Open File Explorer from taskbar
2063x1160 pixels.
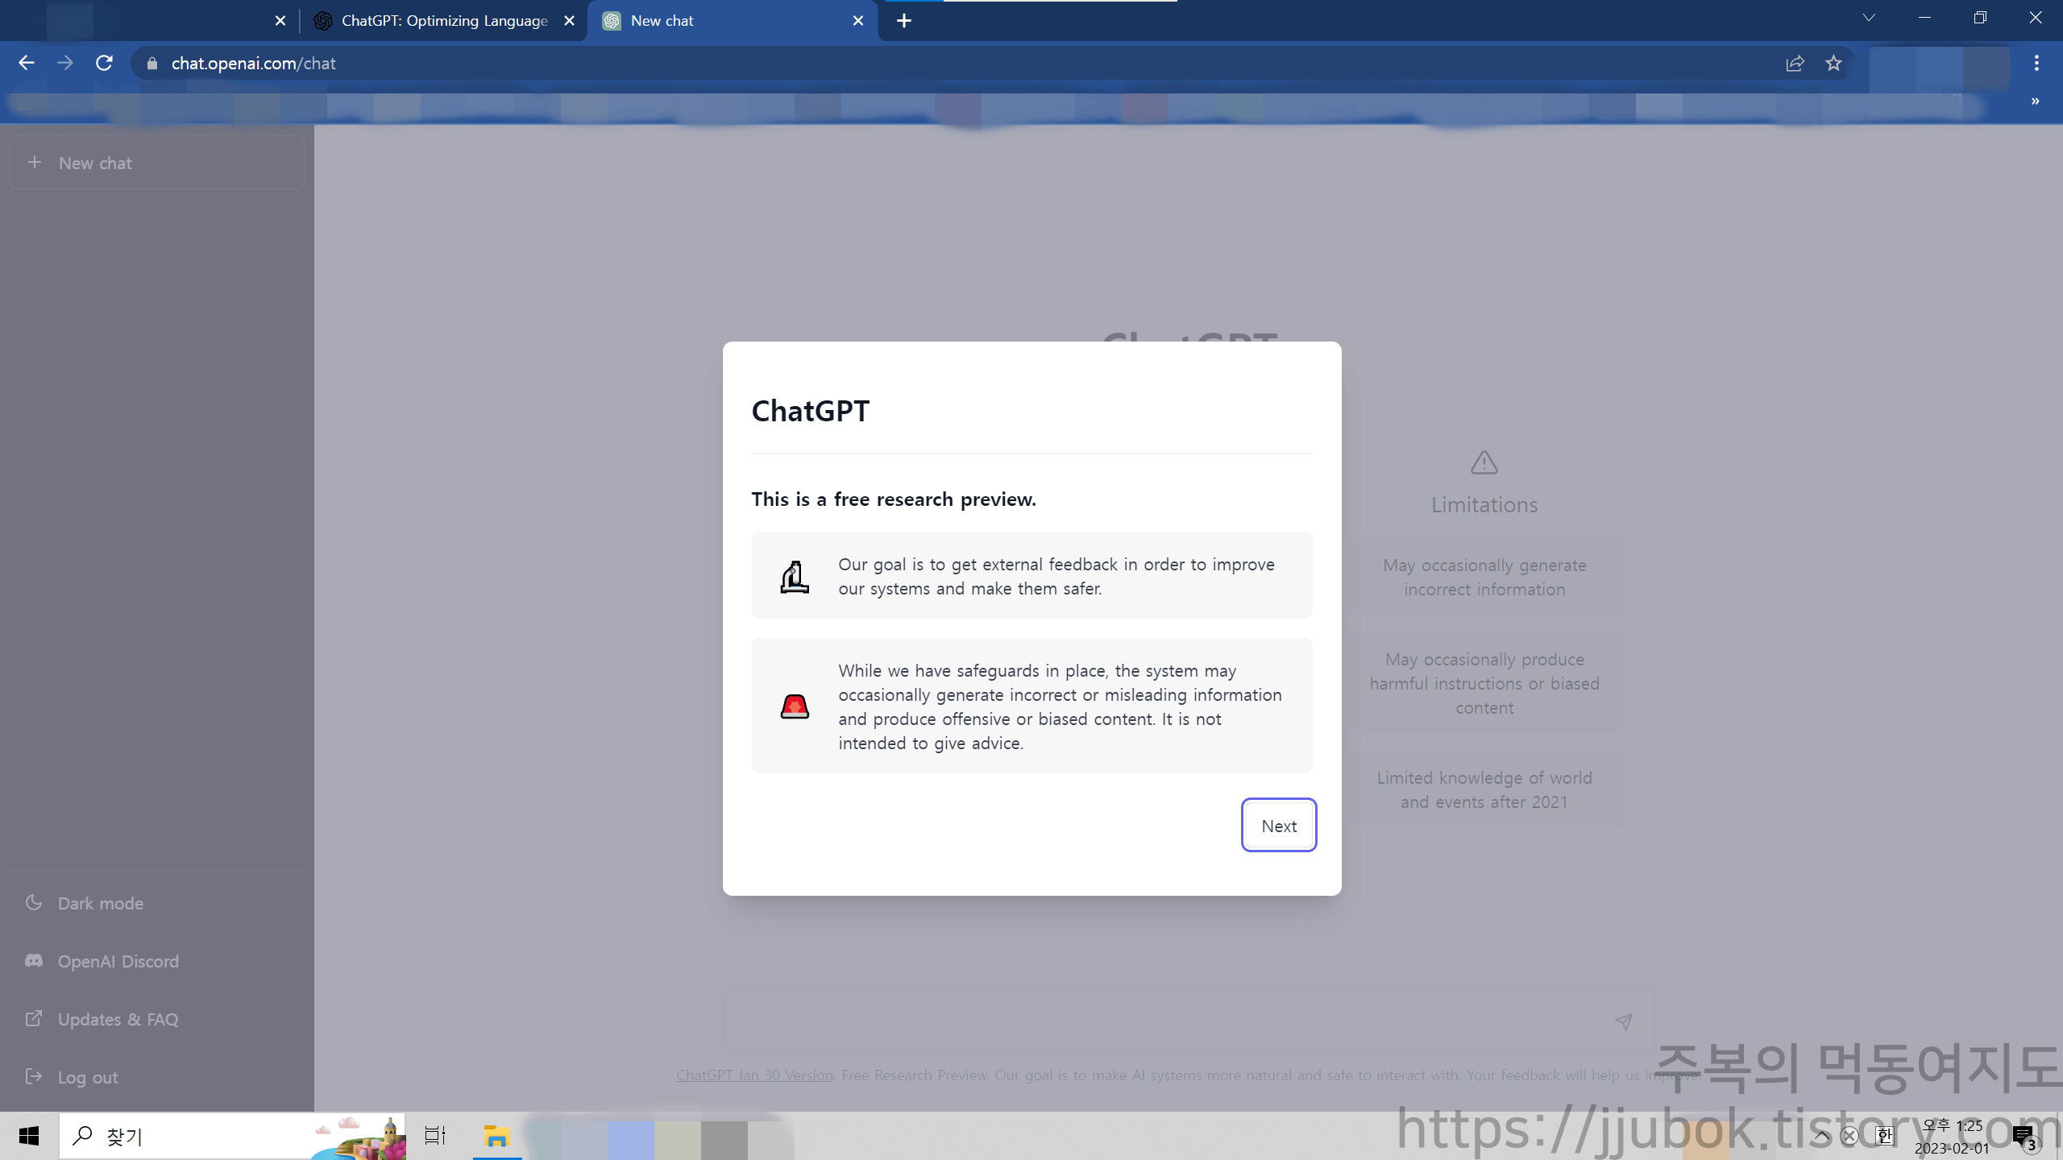click(496, 1136)
